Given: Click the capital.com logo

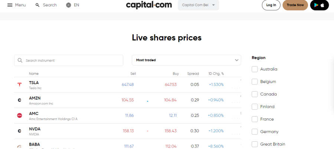Looking at the screenshot, I should pyautogui.click(x=149, y=5).
